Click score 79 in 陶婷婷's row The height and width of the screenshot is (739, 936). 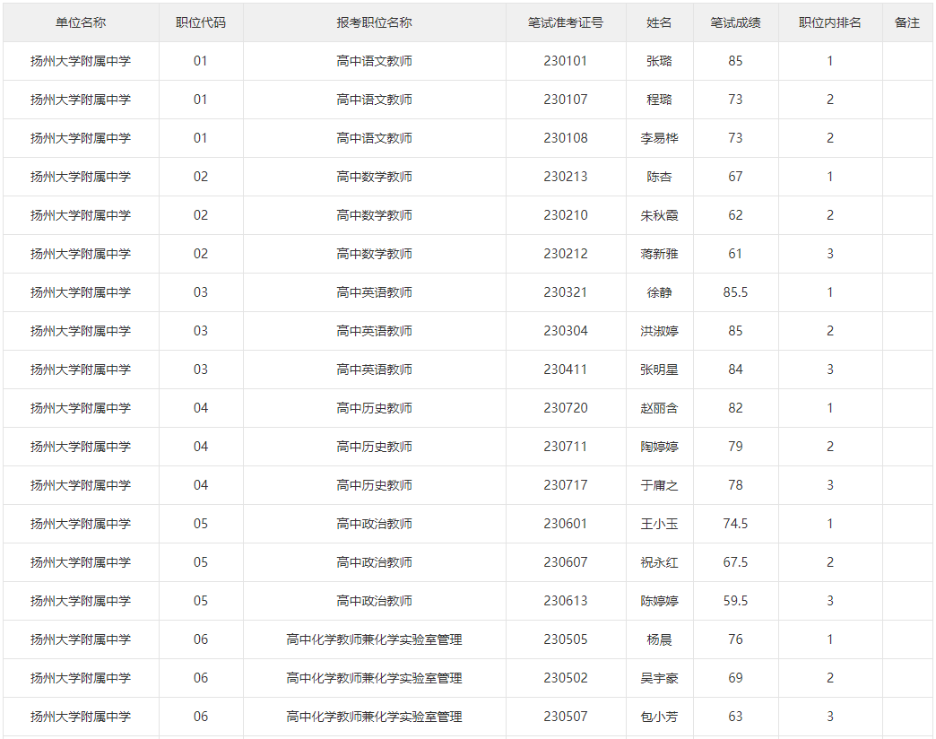(735, 447)
